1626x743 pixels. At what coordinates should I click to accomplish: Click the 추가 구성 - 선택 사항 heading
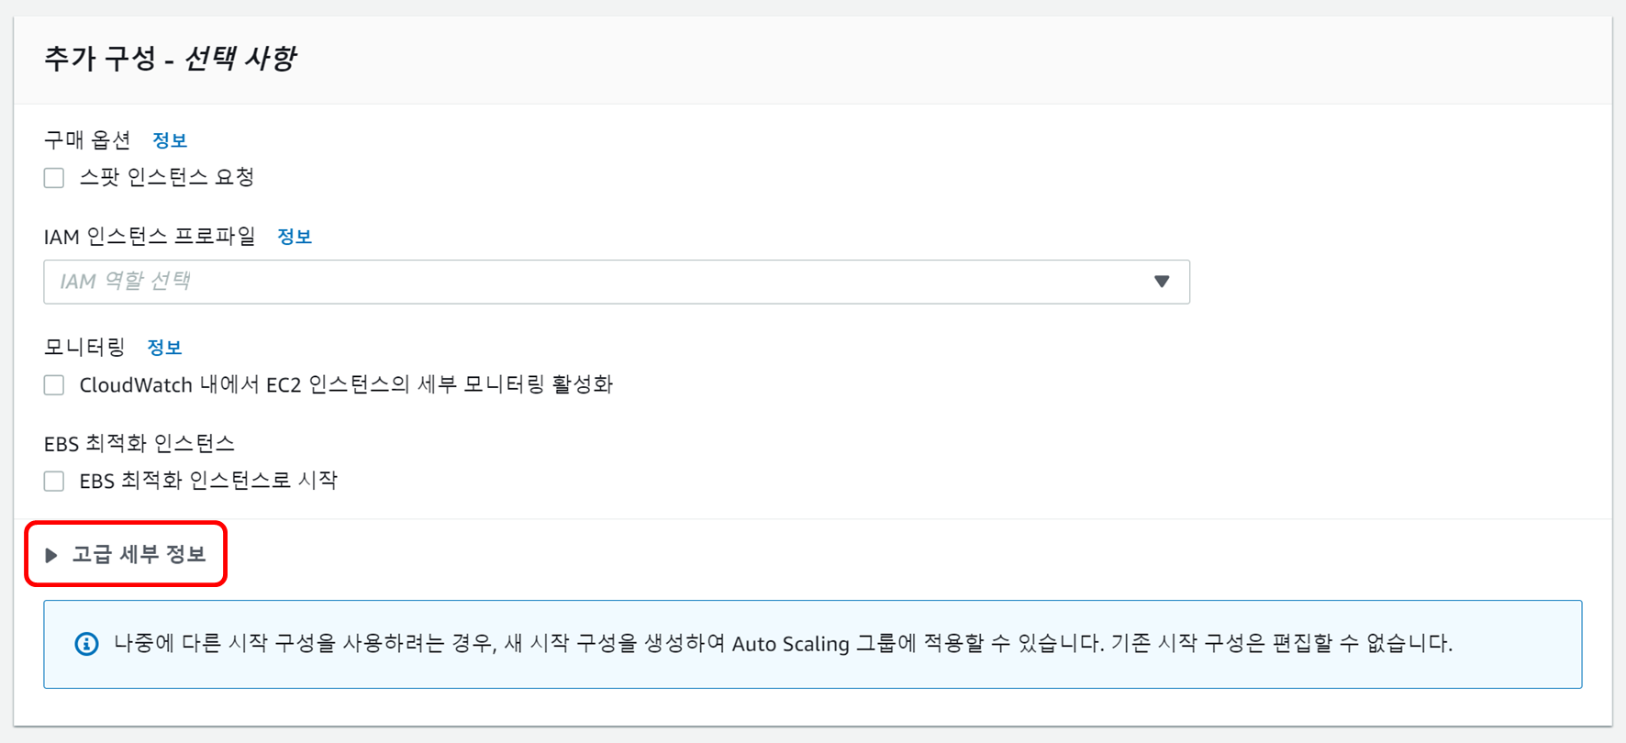coord(170,60)
